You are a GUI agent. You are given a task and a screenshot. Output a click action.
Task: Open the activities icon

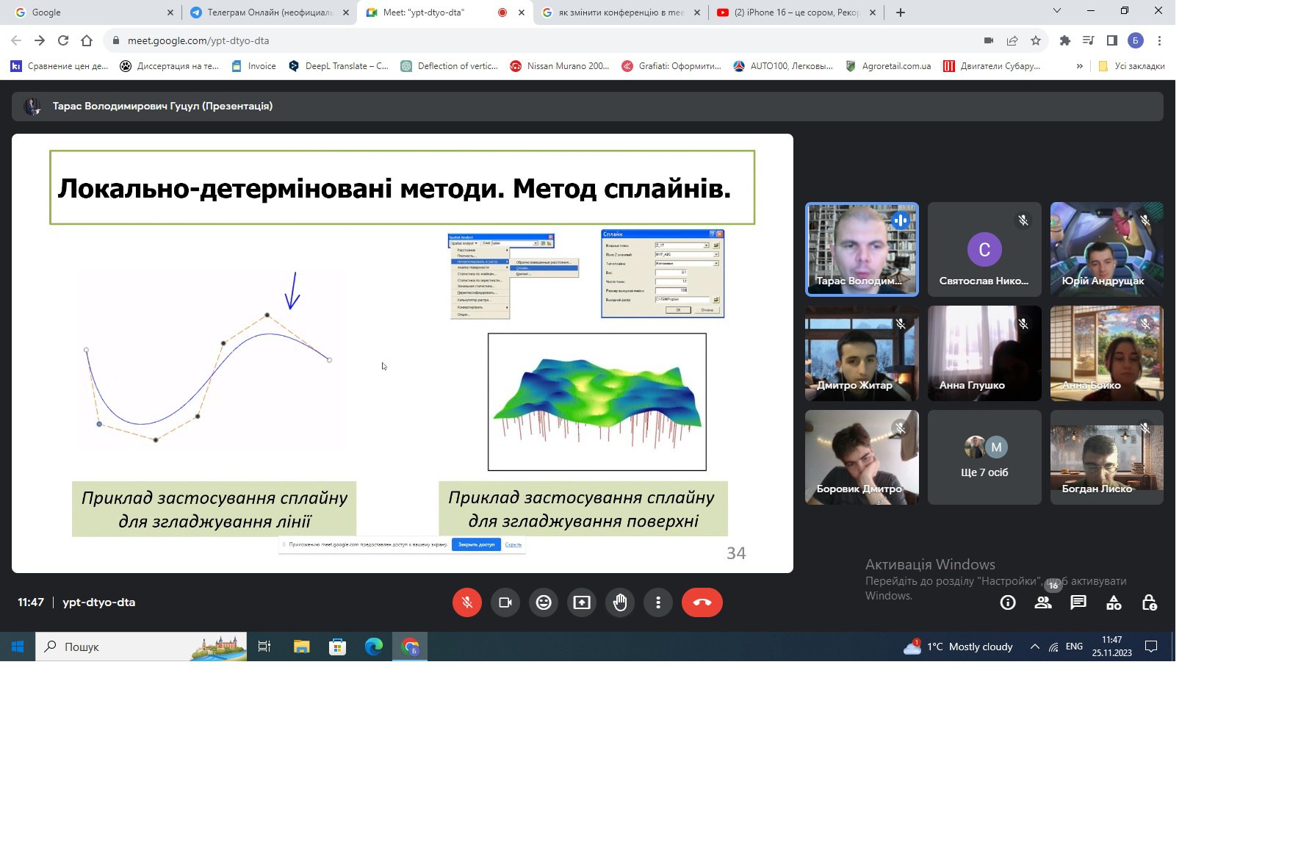(1114, 603)
